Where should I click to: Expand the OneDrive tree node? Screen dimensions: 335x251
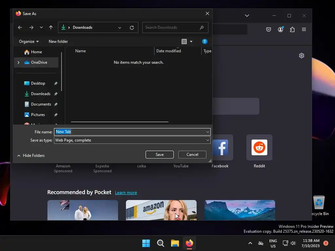point(18,62)
